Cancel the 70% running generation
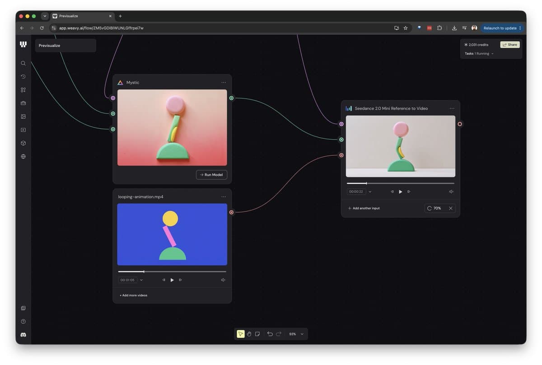The width and height of the screenshot is (542, 365). (450, 208)
